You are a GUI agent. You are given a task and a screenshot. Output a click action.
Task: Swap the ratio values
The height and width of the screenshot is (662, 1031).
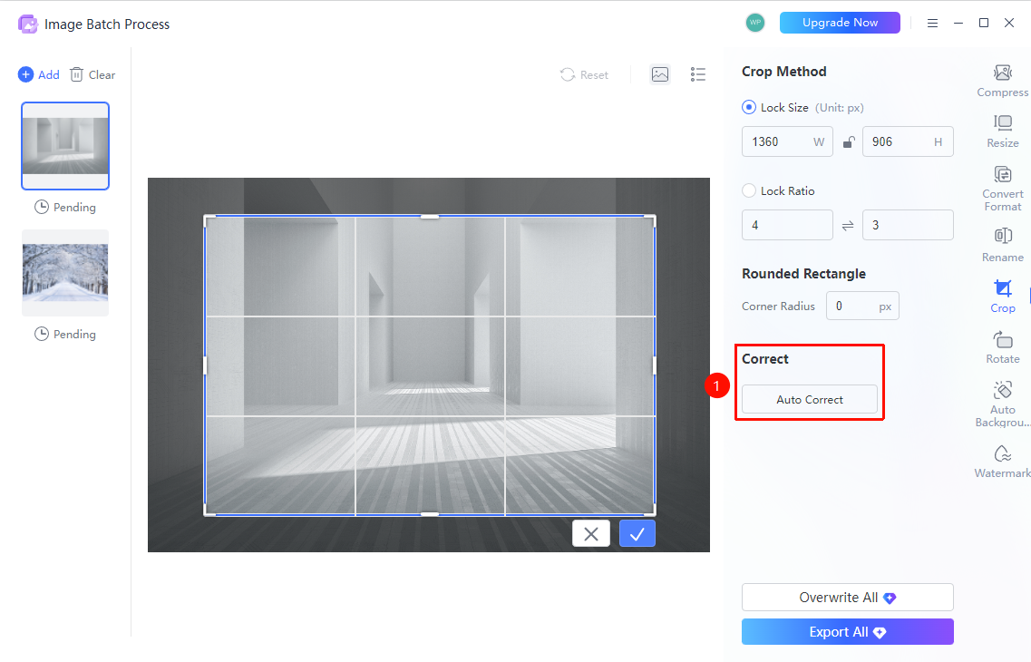click(848, 226)
